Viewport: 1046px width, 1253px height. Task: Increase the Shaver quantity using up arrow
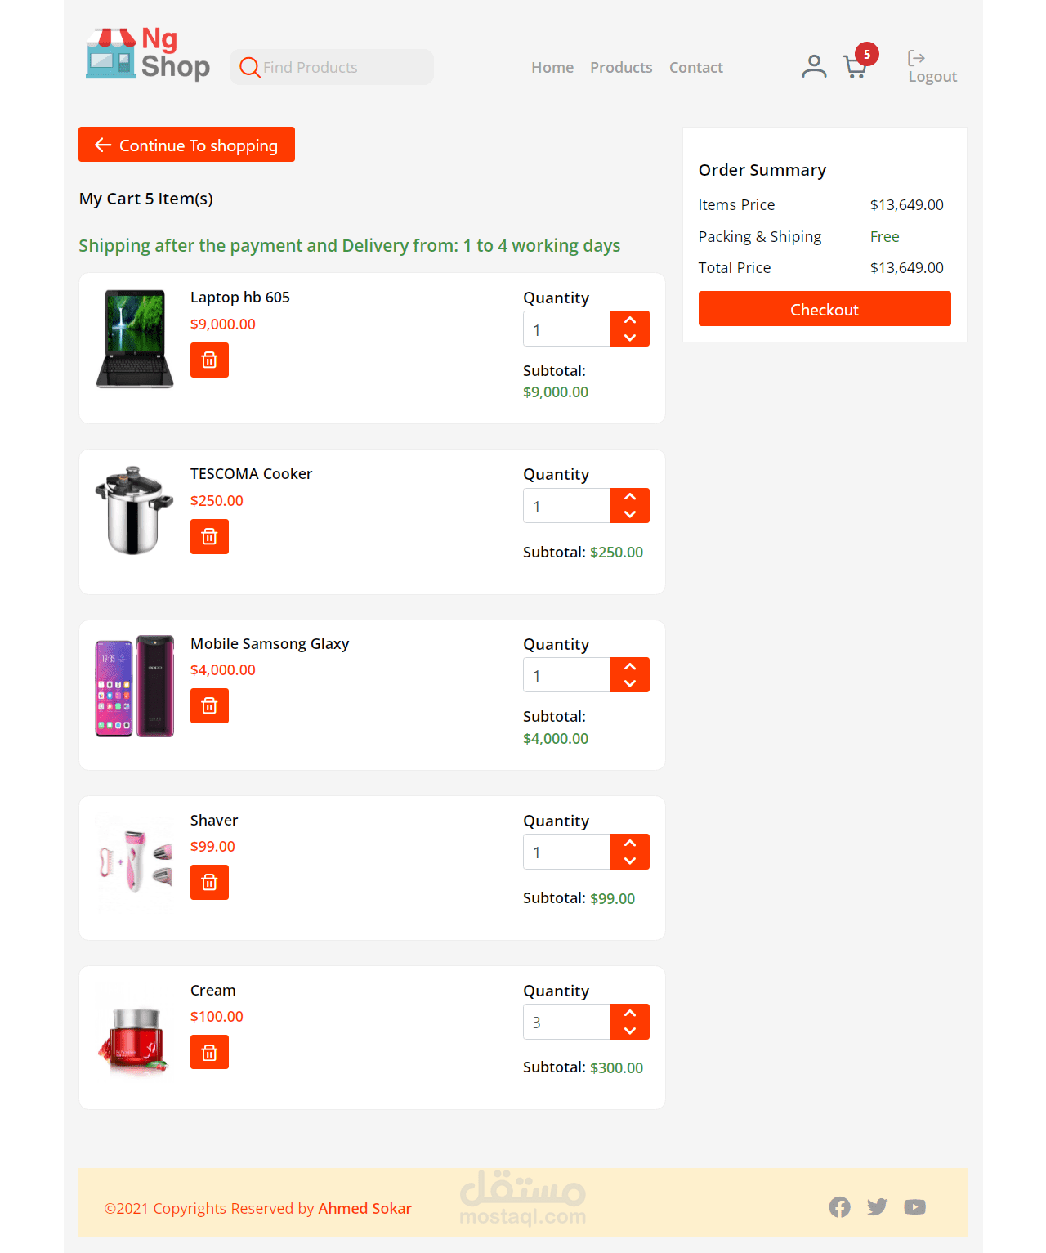point(630,844)
